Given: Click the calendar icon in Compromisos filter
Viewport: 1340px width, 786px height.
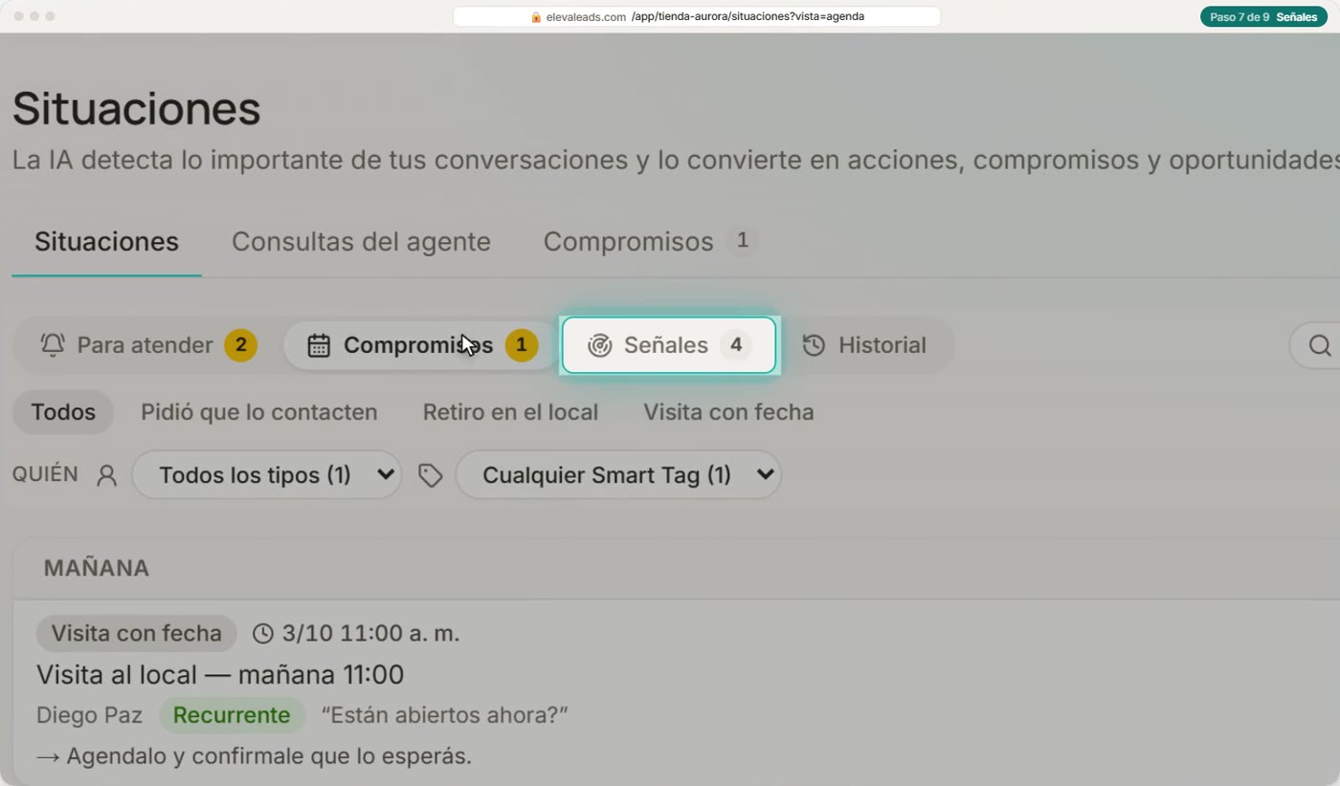Looking at the screenshot, I should coord(319,345).
